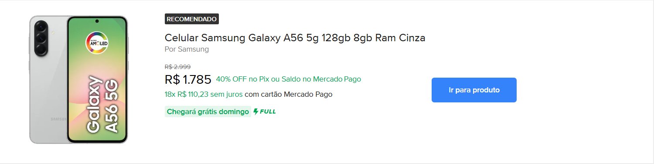The height and width of the screenshot is (164, 654).
Task: Click the R$ 1.785 current price
Action: point(188,79)
